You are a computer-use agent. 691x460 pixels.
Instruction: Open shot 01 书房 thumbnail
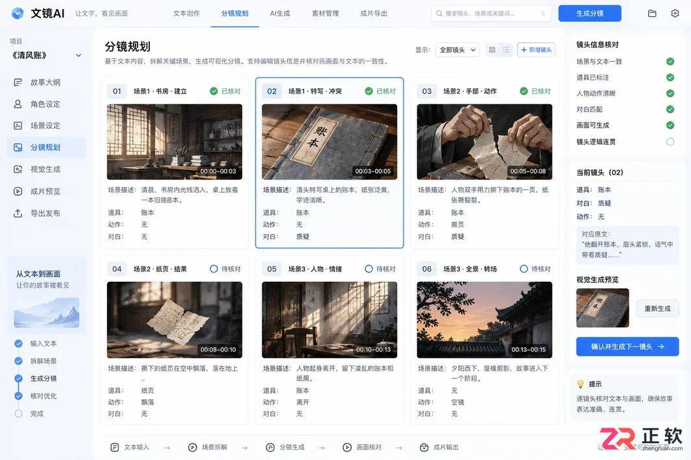(x=175, y=142)
